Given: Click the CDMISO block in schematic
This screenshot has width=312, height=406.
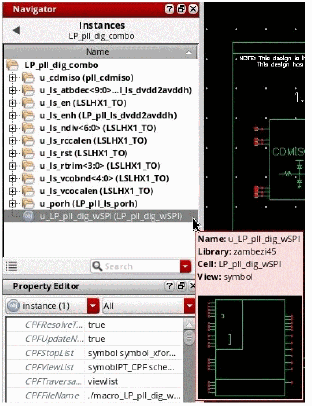Looking at the screenshot, I should pyautogui.click(x=287, y=159).
